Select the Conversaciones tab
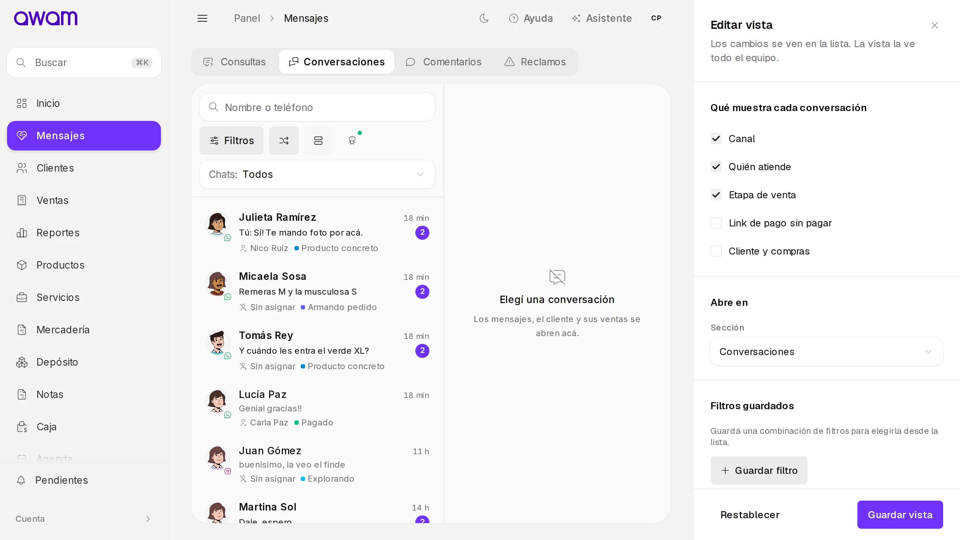 [x=336, y=62]
